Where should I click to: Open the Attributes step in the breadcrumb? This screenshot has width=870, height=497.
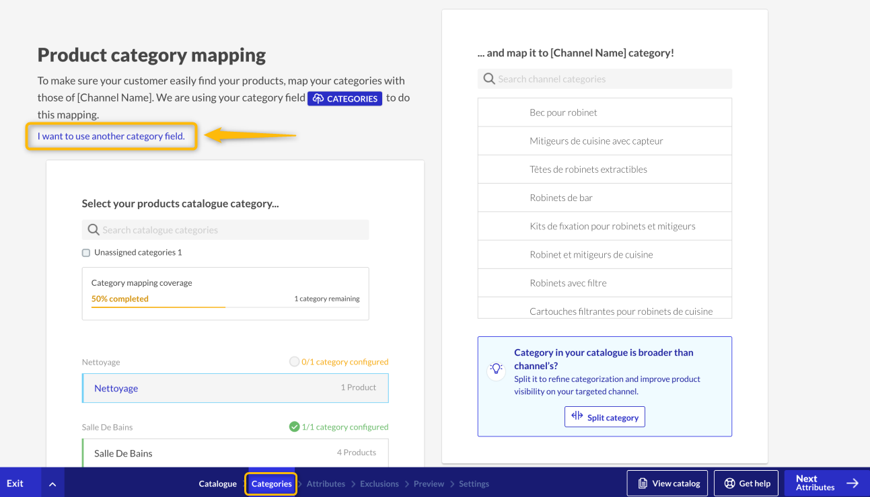click(326, 484)
